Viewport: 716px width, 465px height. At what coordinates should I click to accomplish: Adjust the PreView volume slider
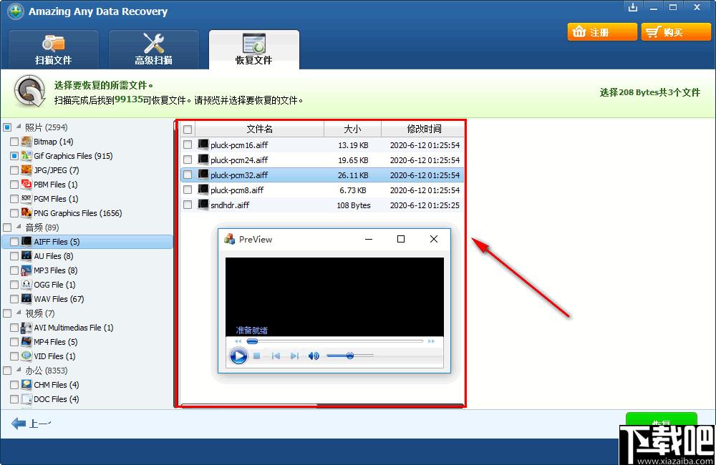pyautogui.click(x=350, y=356)
